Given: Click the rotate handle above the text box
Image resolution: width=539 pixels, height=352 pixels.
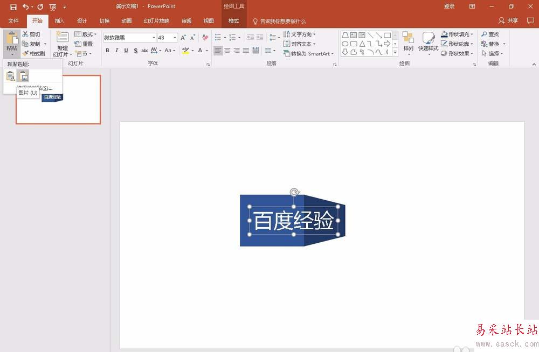Looking at the screenshot, I should click(x=294, y=192).
